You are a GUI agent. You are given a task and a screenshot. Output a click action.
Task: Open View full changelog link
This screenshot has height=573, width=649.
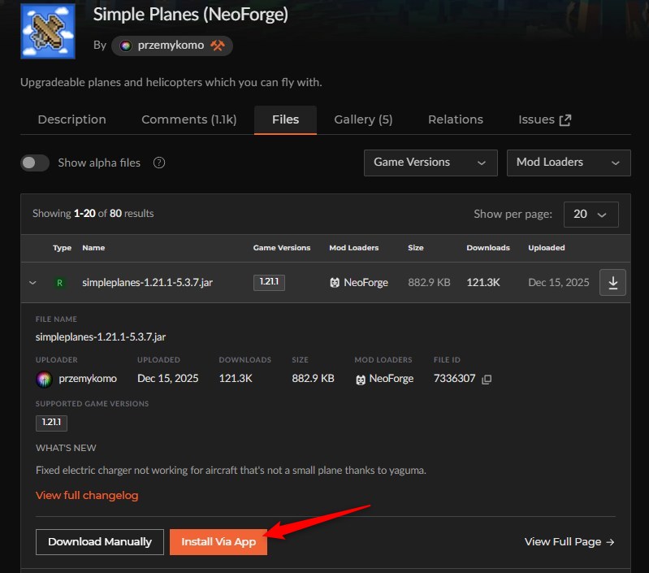click(x=87, y=496)
